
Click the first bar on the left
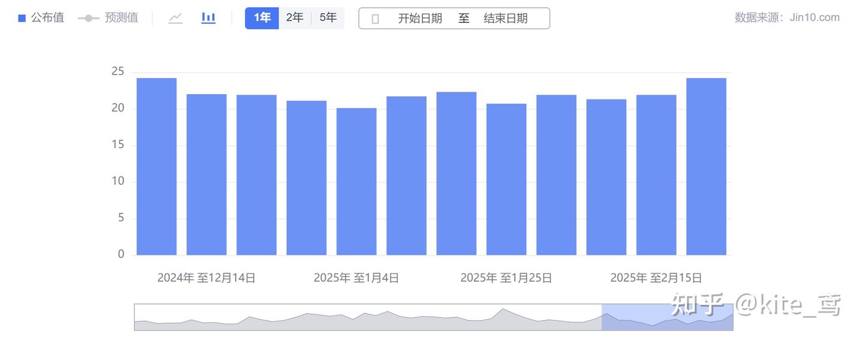tap(156, 167)
